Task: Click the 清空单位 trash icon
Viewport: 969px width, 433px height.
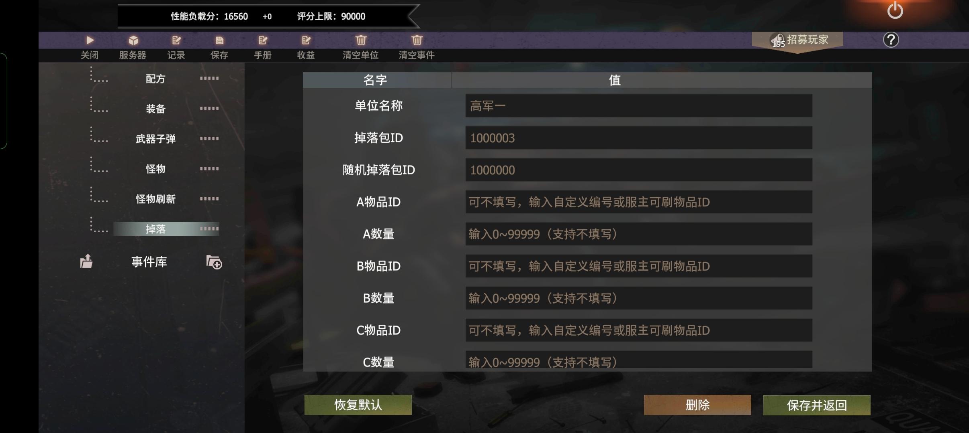Action: coord(361,40)
